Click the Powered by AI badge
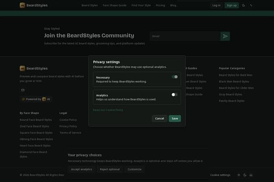 (36, 99)
